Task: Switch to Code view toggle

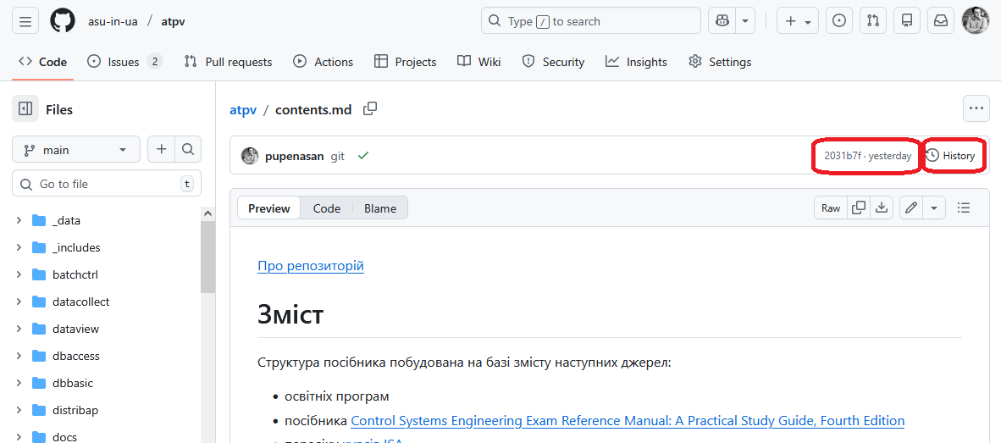Action: pos(327,208)
